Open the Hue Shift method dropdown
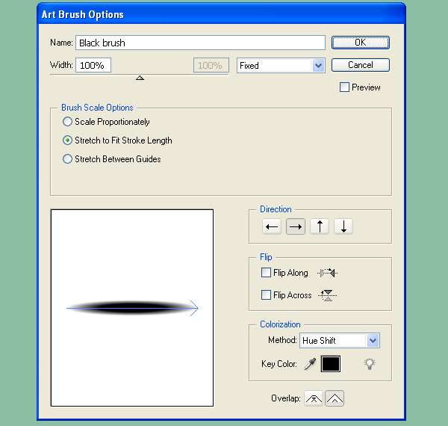448x426 pixels. [x=340, y=341]
